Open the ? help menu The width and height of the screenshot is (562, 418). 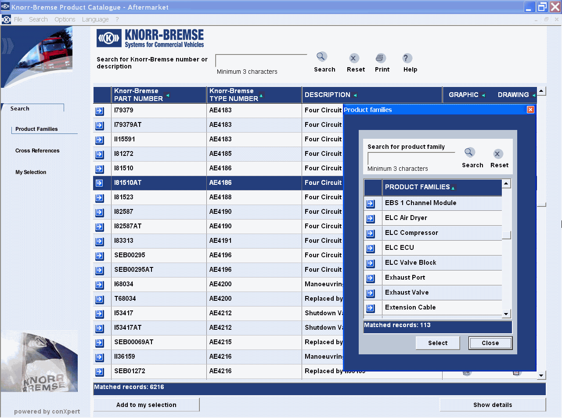(x=117, y=19)
